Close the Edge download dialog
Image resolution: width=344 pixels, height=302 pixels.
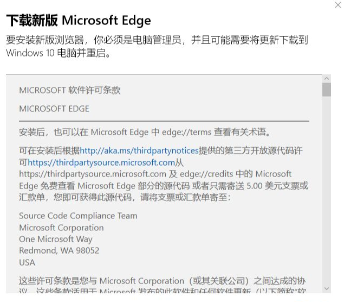click(339, 5)
